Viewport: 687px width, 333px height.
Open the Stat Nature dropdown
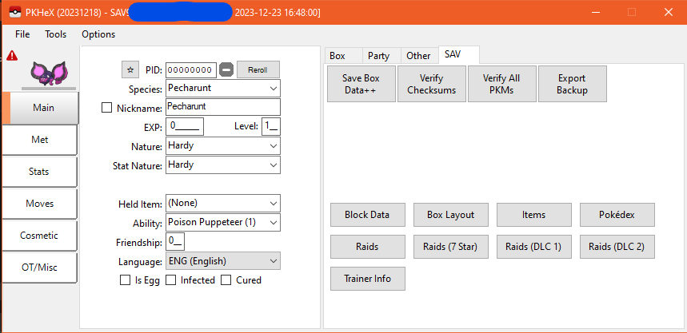[x=223, y=165]
